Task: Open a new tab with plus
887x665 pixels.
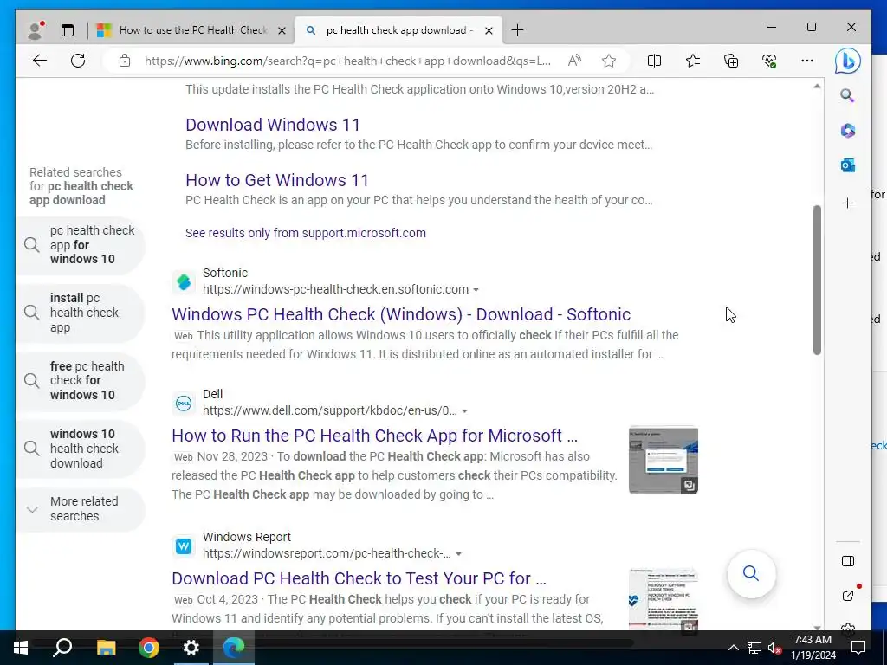Action: [x=517, y=30]
